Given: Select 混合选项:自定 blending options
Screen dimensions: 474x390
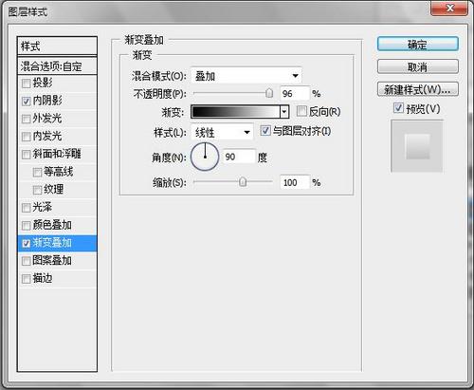Looking at the screenshot, I should pos(57,66).
